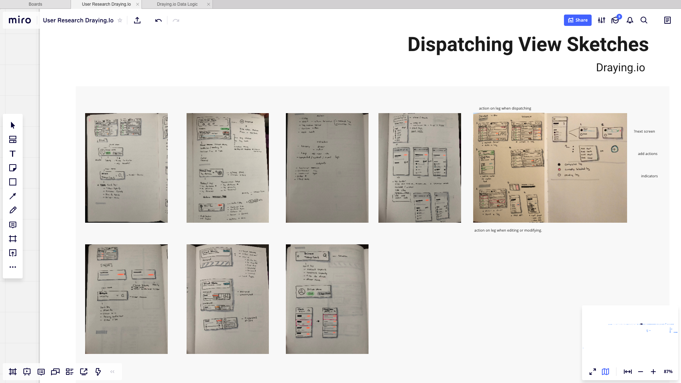Select the Shape rectangle tool

click(13, 182)
